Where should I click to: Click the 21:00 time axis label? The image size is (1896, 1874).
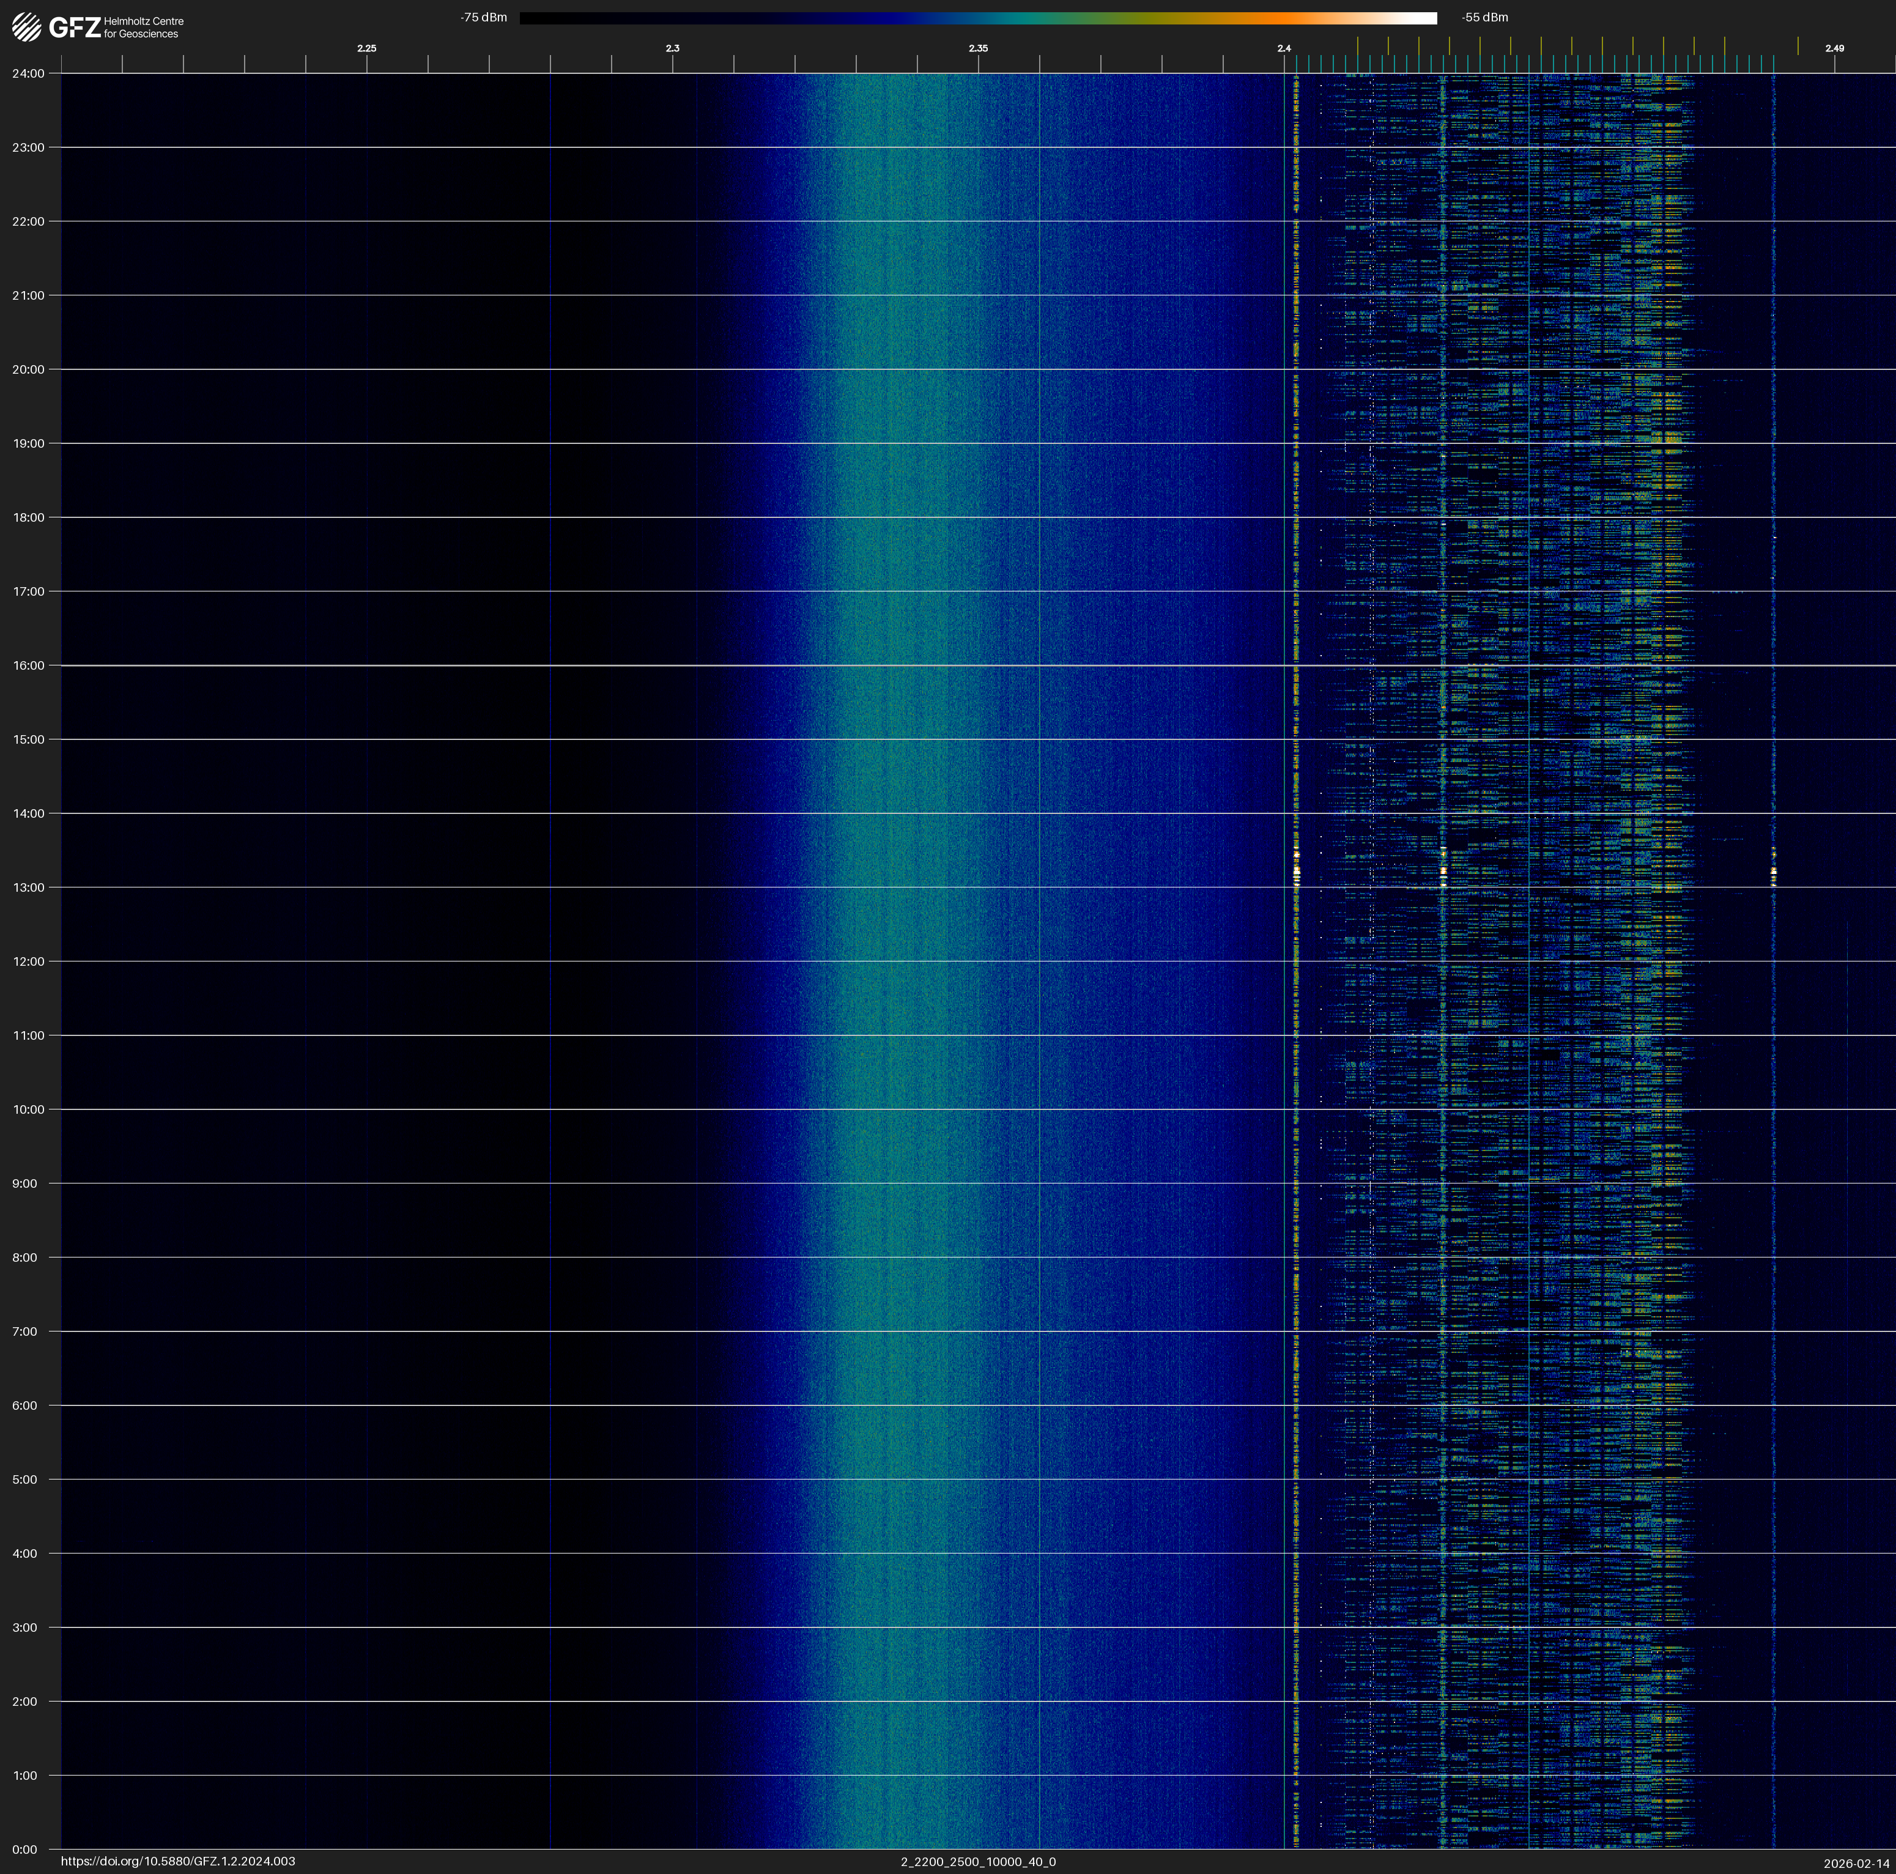29,295
